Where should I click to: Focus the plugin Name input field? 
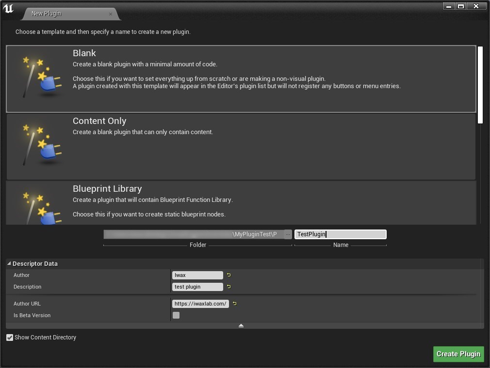(x=340, y=234)
